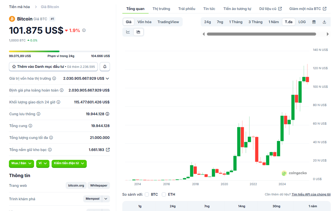Click info icon beside Định giá pha loãng hoàn toàn
This screenshot has width=335, height=211.
[x=62, y=90]
